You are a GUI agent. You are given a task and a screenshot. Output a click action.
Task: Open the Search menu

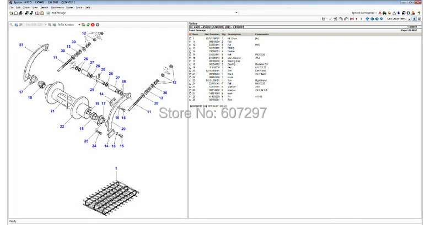tap(44, 8)
